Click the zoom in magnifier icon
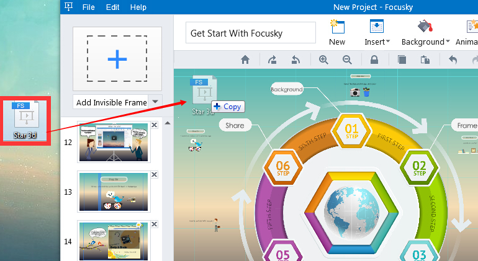Viewport: 478px width, 261px height. coord(323,60)
